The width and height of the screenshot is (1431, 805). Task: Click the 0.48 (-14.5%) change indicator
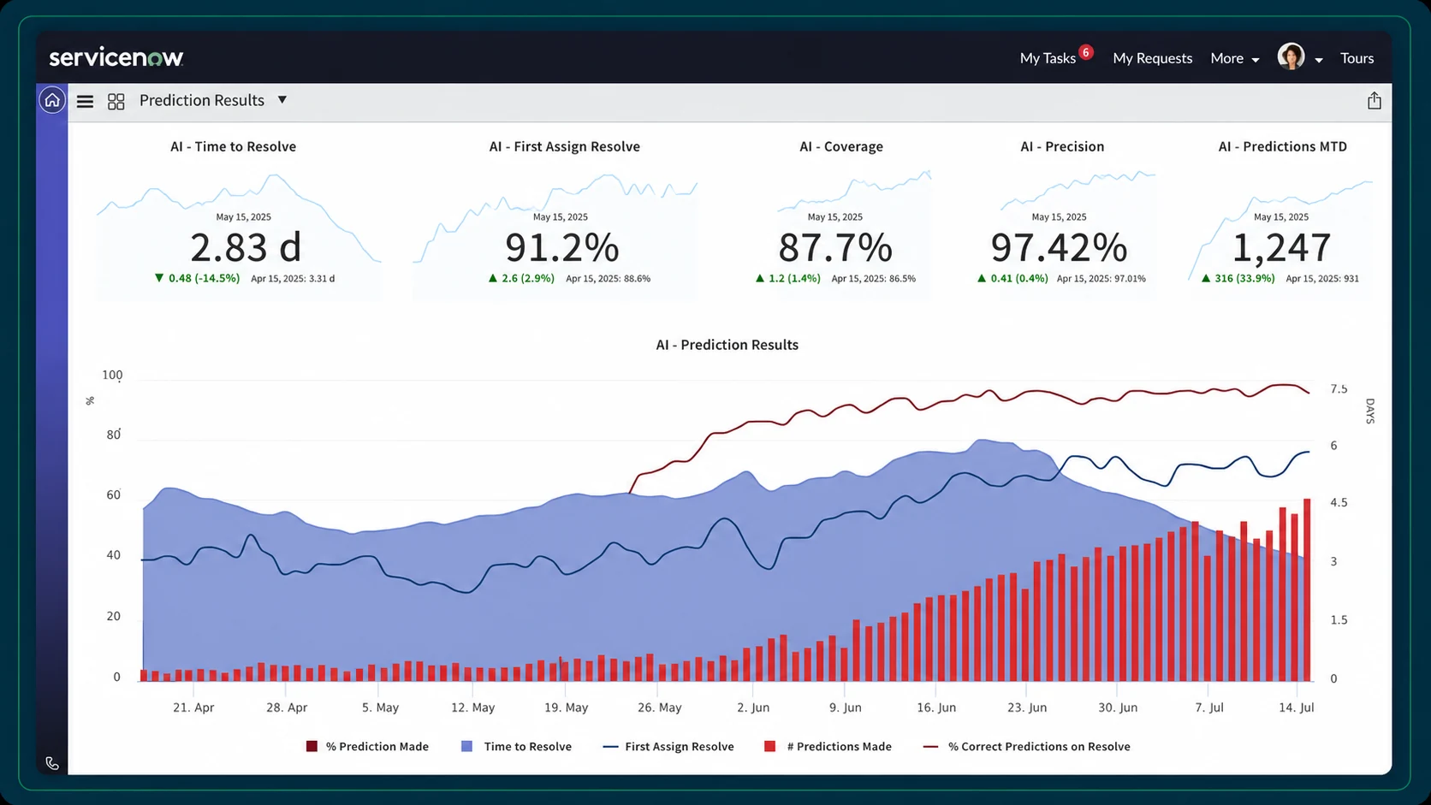point(197,278)
